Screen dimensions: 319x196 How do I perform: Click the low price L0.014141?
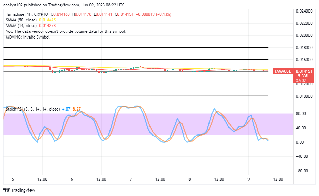(103, 14)
